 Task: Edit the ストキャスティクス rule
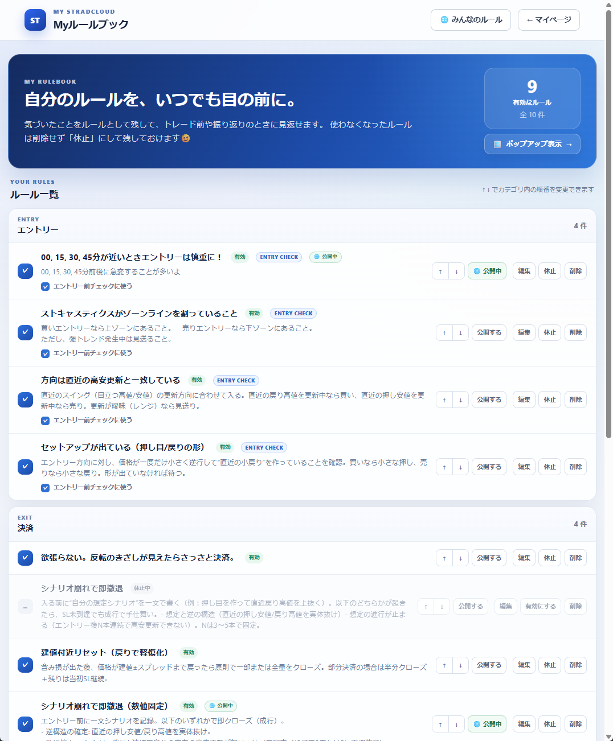pyautogui.click(x=524, y=333)
